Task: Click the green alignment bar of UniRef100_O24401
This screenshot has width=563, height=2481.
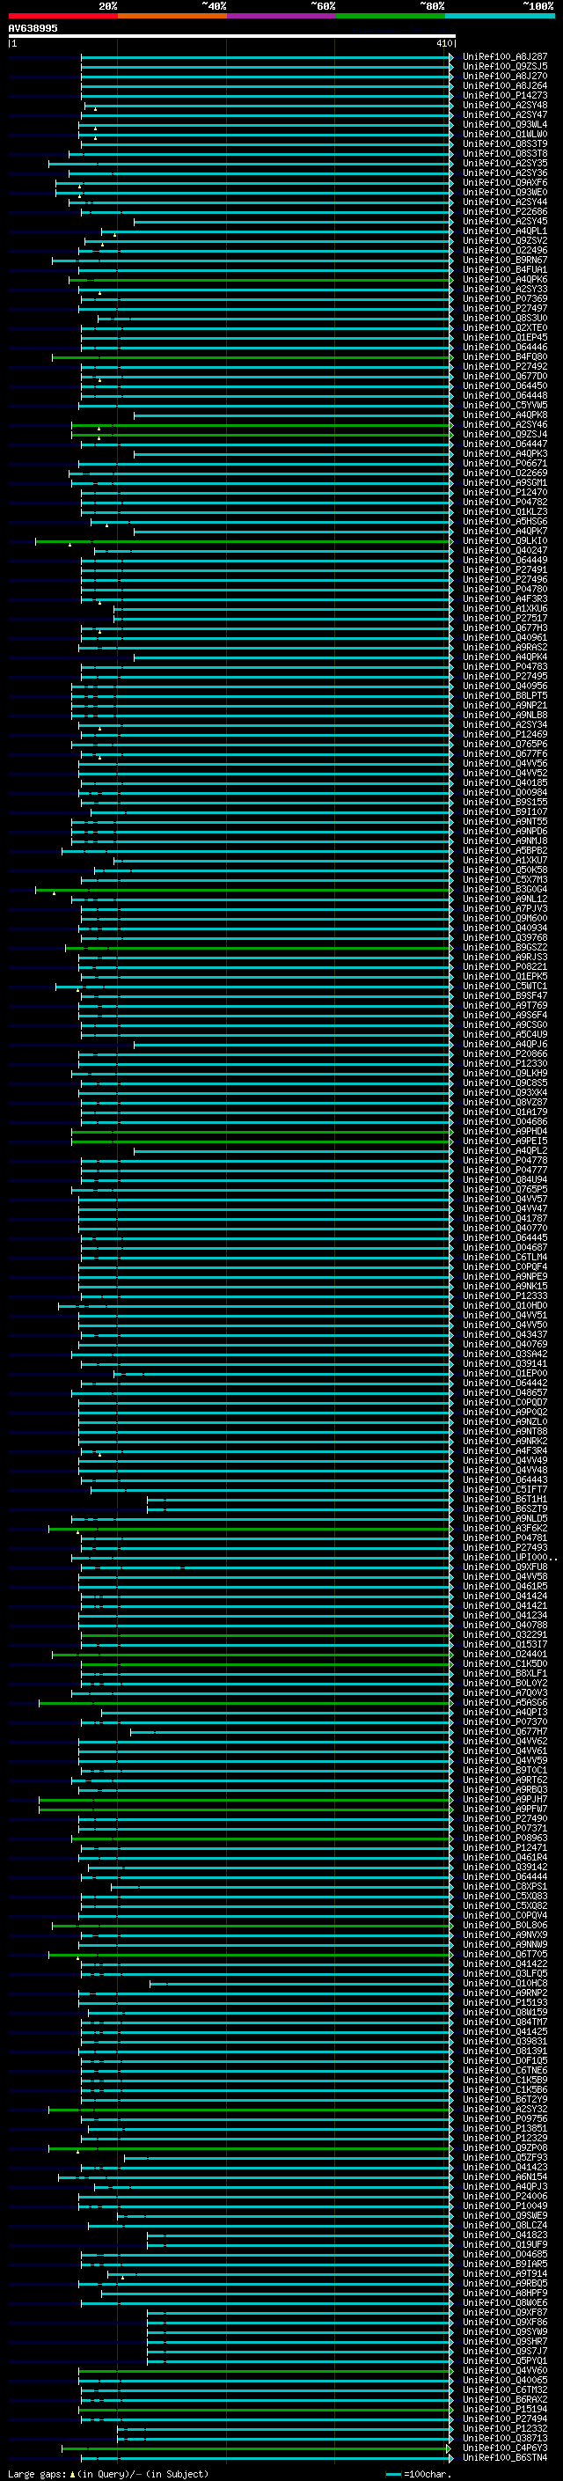Action: 252,1654
